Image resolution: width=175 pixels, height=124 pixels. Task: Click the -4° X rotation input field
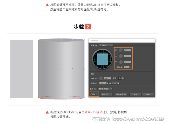[x=127, y=50]
